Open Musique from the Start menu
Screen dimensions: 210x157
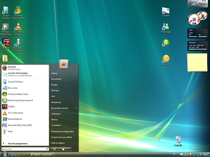[x=64, y=90]
